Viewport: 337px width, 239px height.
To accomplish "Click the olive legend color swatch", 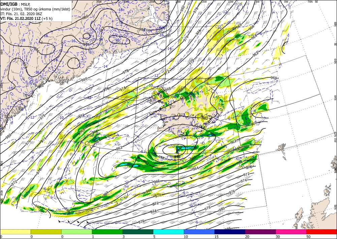I will (x=46, y=232).
